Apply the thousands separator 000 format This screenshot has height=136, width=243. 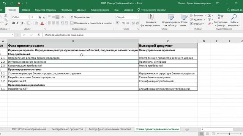point(128,23)
